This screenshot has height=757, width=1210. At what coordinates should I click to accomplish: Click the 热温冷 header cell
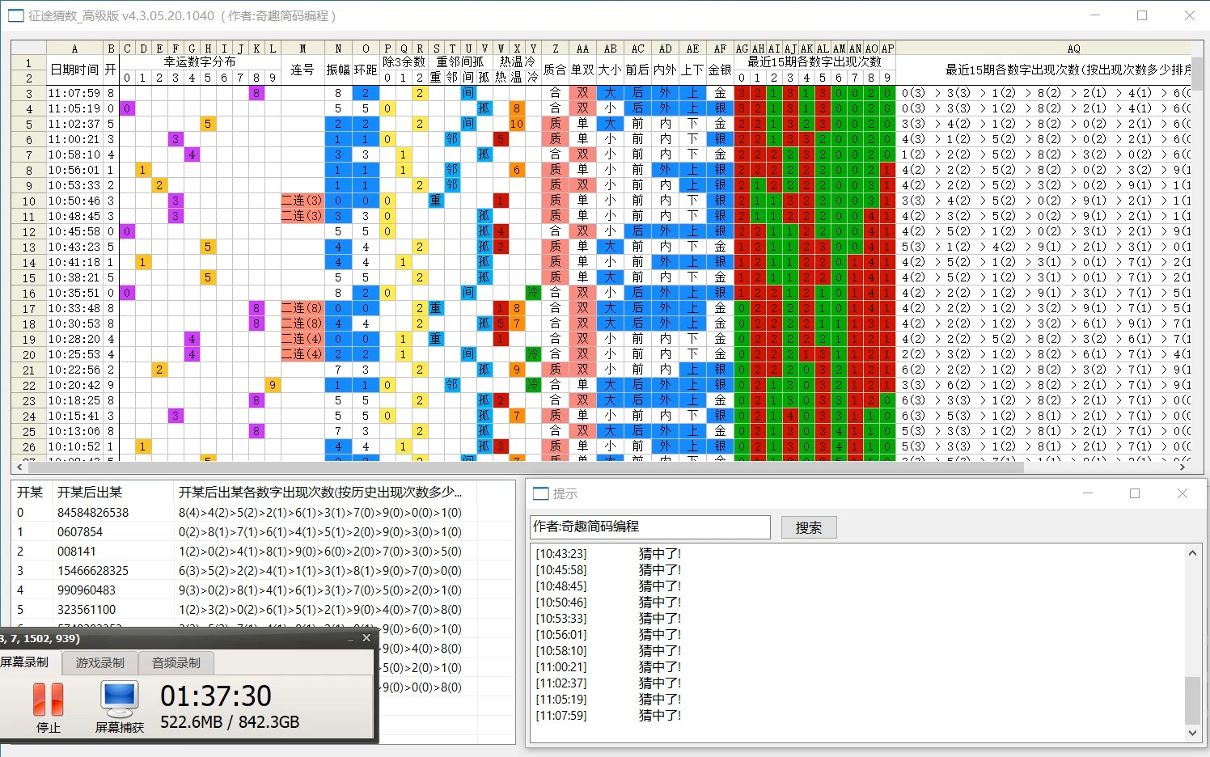517,62
